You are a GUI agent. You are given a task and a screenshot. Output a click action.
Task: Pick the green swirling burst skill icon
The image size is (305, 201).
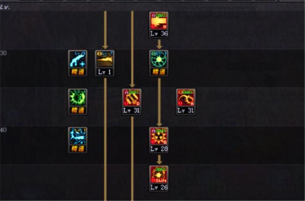[78, 98]
